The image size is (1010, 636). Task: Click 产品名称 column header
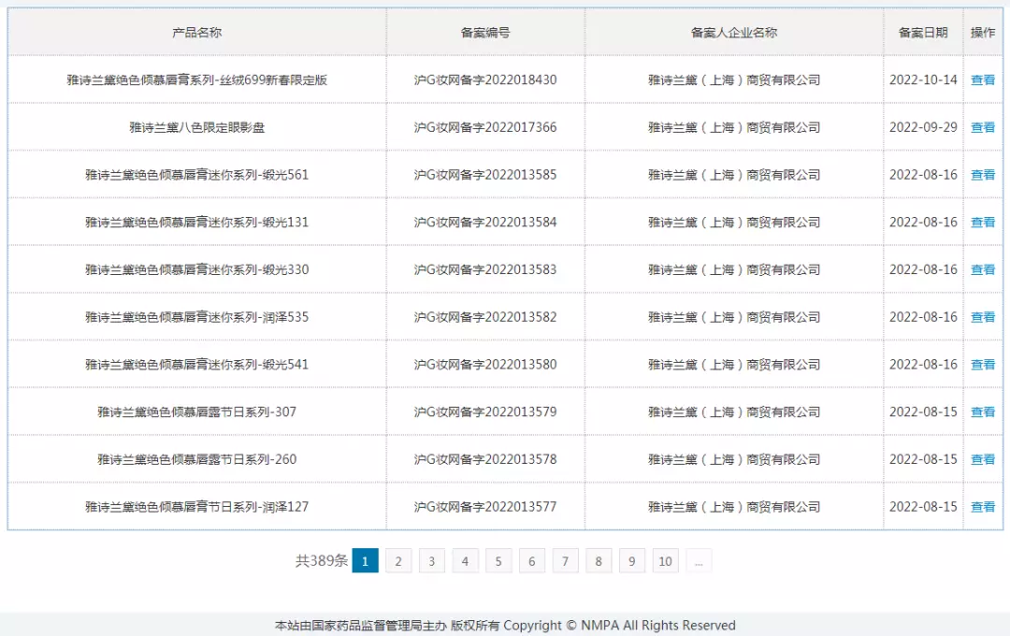[197, 32]
